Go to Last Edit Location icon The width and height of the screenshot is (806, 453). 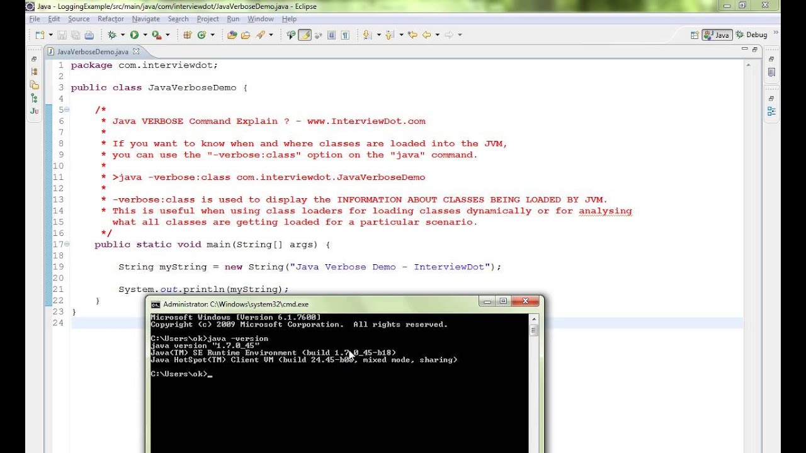pos(412,35)
